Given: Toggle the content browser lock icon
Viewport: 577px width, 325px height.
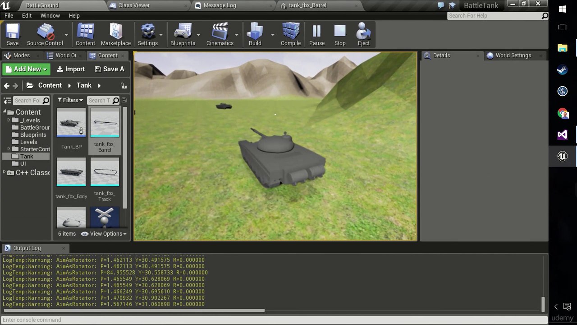Looking at the screenshot, I should coord(124,85).
